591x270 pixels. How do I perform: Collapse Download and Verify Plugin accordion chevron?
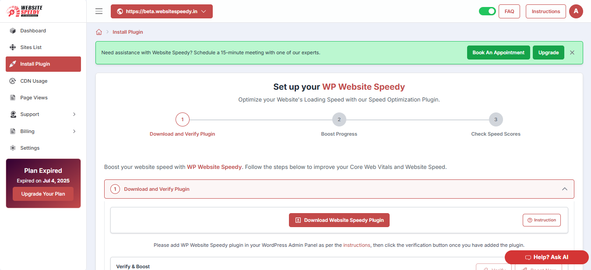click(565, 189)
